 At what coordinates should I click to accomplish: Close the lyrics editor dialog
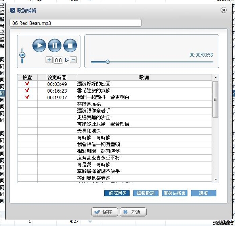click(224, 10)
